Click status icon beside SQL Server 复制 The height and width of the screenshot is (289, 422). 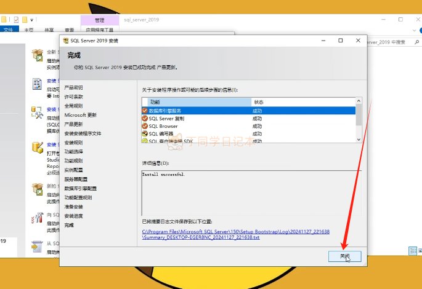[145, 119]
